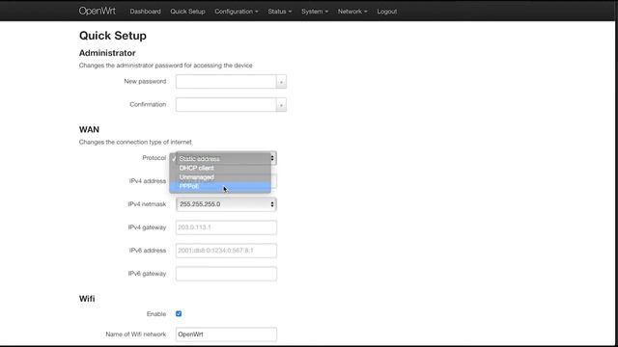Select Static address protocol option
This screenshot has width=618, height=347.
point(220,158)
